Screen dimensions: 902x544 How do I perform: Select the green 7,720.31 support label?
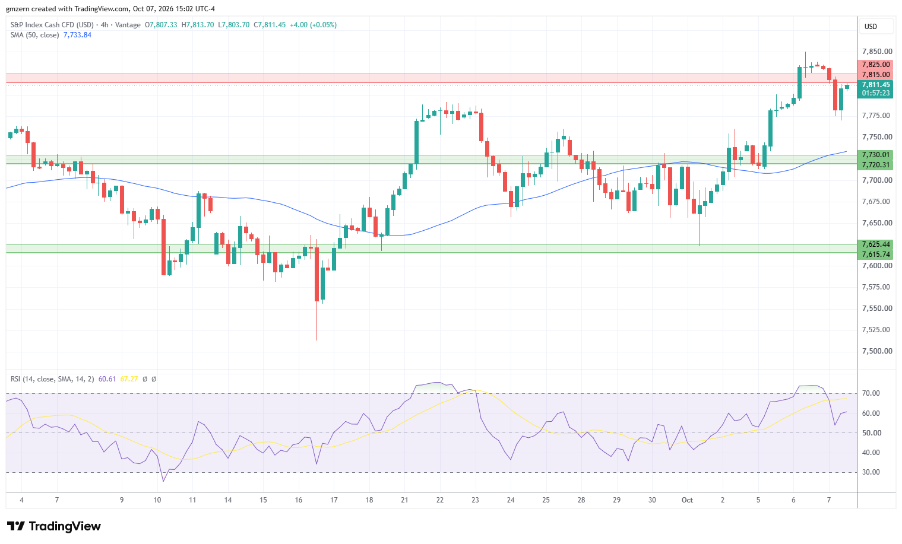[x=875, y=165]
